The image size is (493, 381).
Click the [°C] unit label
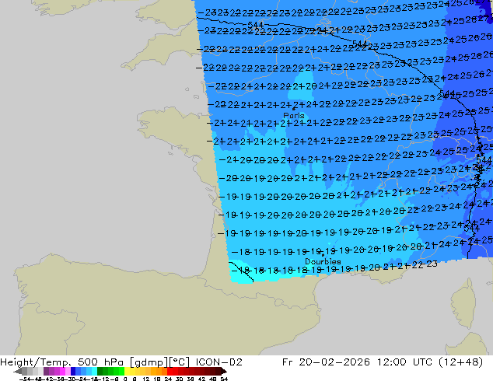179,362
